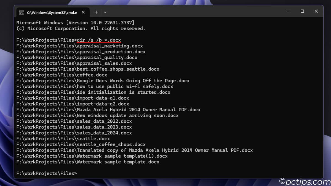Click the chevron to open the tab dropdown
The width and height of the screenshot is (331, 186).
click(x=105, y=12)
